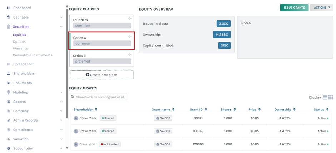Open the Options submenu item
Screen dimensions: 336x153
(19, 42)
